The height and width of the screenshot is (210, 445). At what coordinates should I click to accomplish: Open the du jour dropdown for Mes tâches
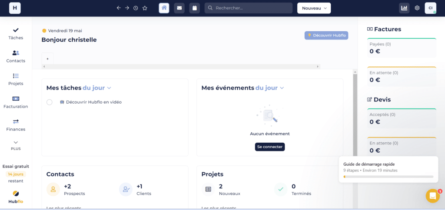[97, 88]
